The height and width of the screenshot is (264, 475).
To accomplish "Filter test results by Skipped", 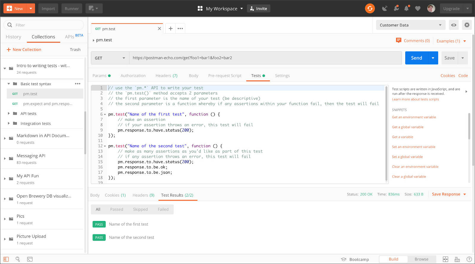I will coord(140,209).
